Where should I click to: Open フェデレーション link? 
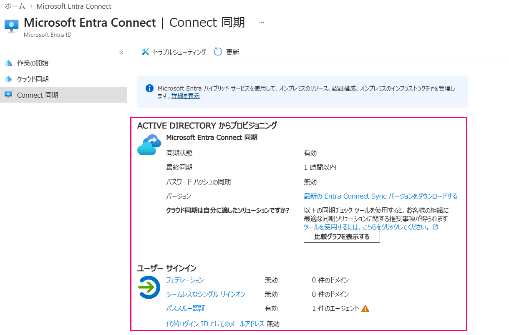tap(185, 280)
